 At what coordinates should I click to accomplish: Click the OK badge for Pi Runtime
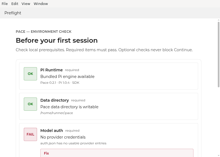pyautogui.click(x=30, y=74)
